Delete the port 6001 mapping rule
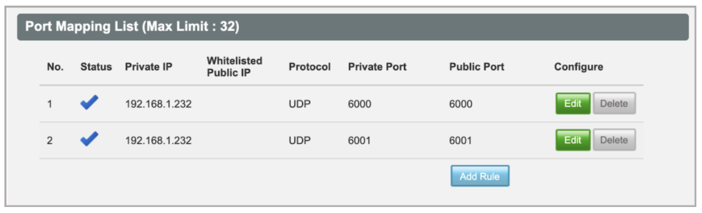The width and height of the screenshot is (702, 213). click(614, 140)
